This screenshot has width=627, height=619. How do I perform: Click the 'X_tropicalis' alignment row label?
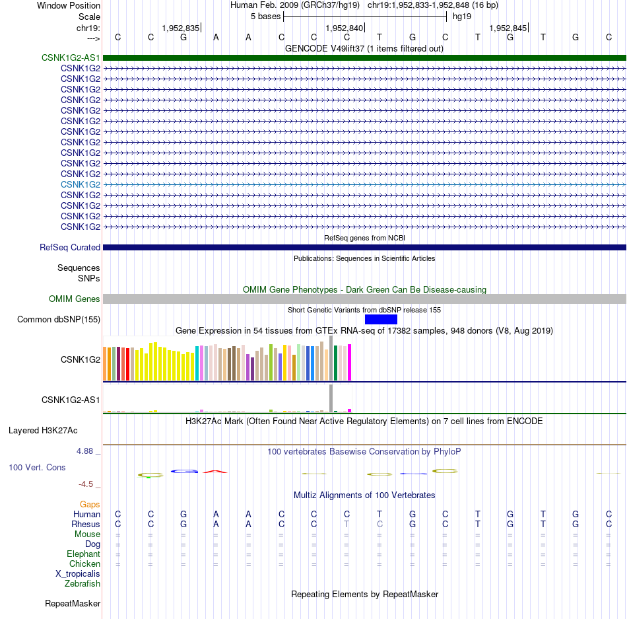click(78, 574)
